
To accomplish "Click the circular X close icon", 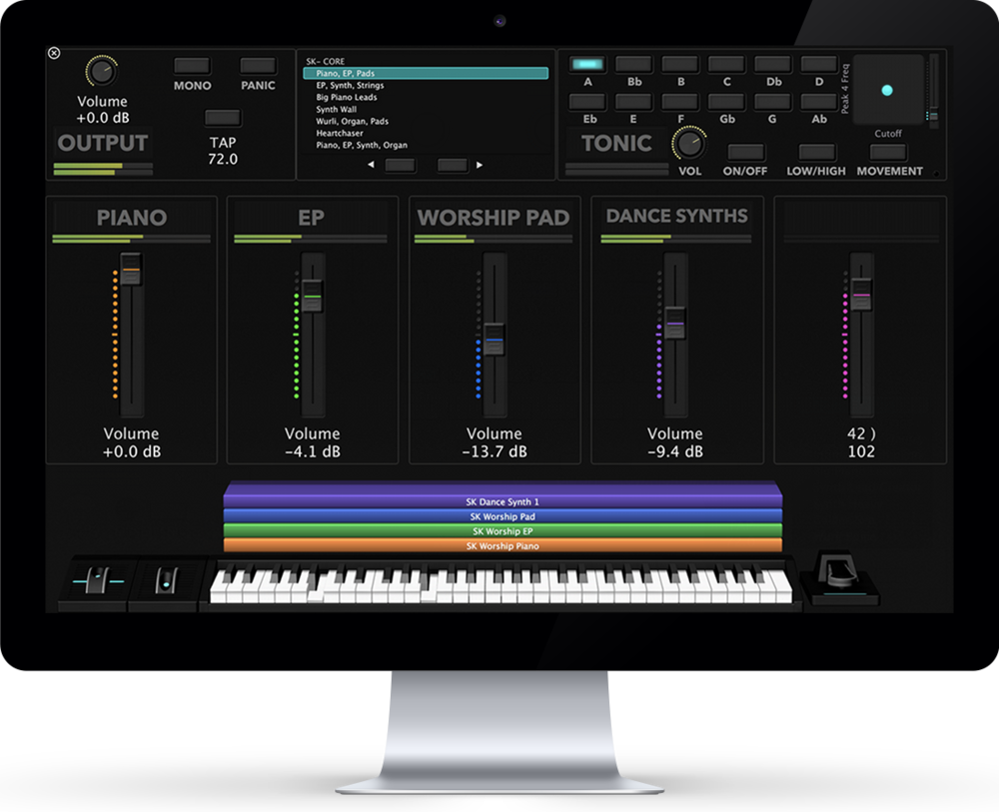I will click(54, 54).
